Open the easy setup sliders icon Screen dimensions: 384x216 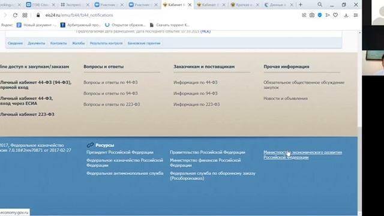pos(356,15)
